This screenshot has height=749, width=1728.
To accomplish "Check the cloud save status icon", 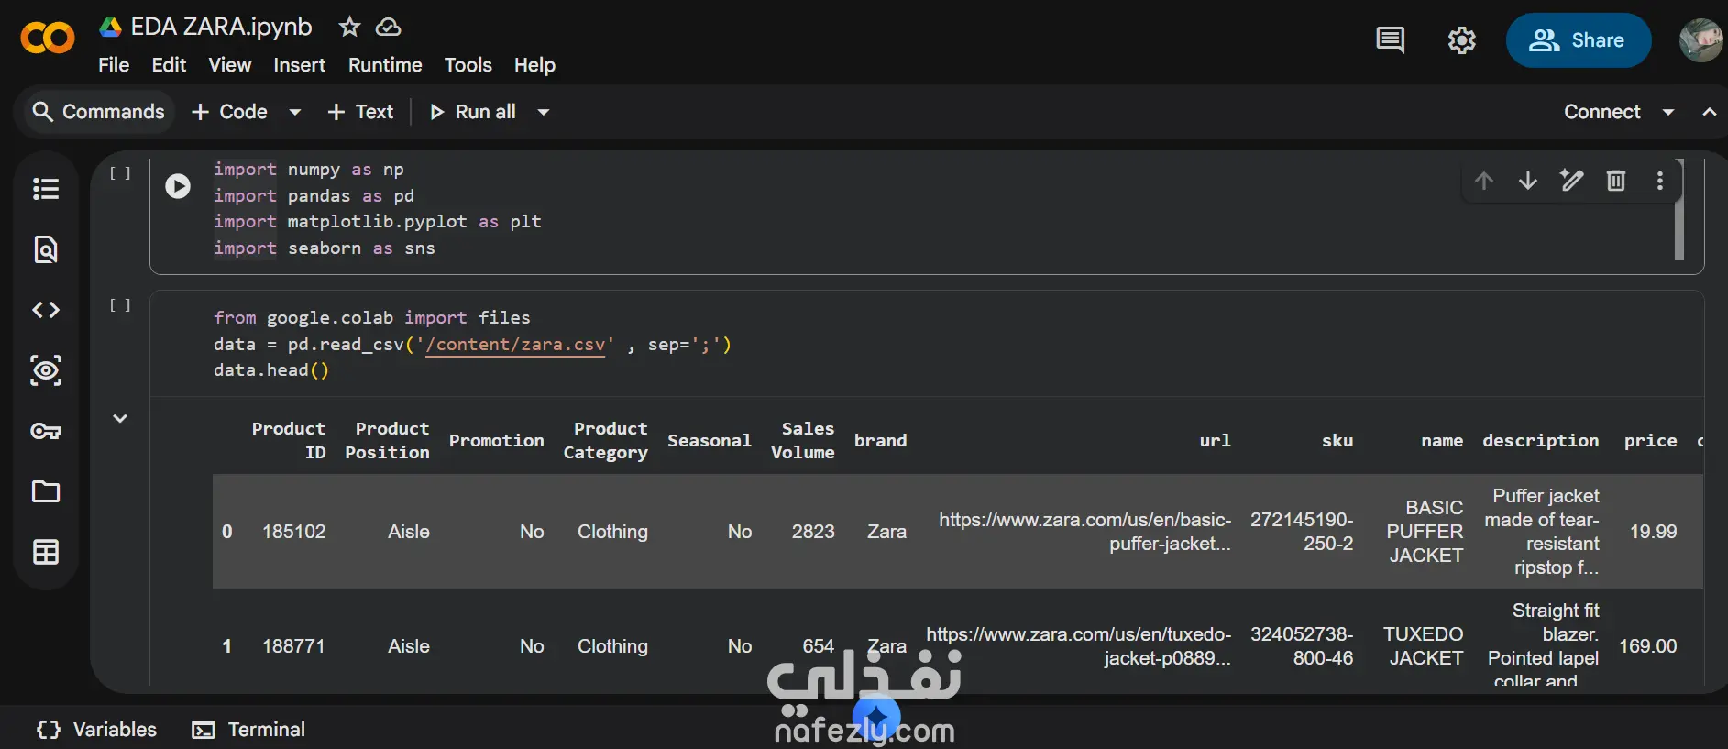I will pyautogui.click(x=389, y=27).
